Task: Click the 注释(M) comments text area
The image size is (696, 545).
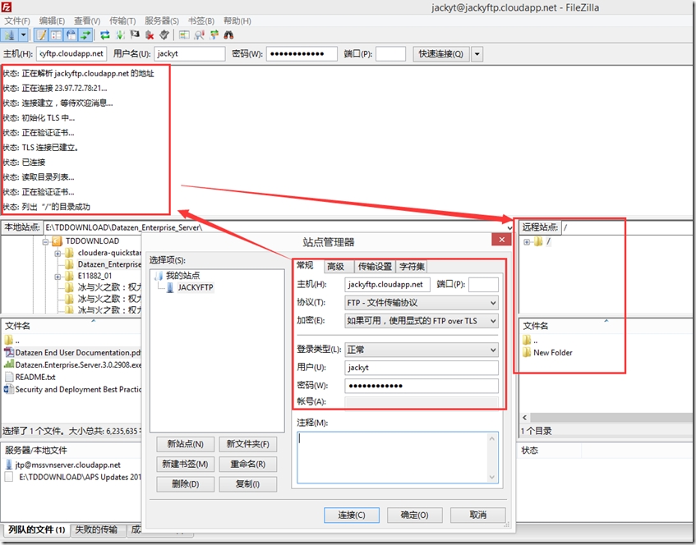Action: [398, 457]
